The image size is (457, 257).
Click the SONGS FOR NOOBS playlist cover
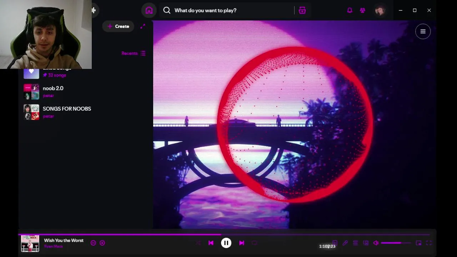click(x=31, y=112)
